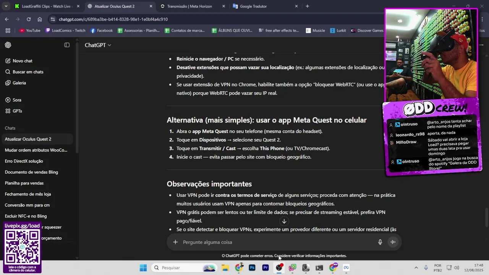Open chat 'Excluir NFC-e no Bling'
Viewport: 489px width, 275px height.
click(37, 216)
